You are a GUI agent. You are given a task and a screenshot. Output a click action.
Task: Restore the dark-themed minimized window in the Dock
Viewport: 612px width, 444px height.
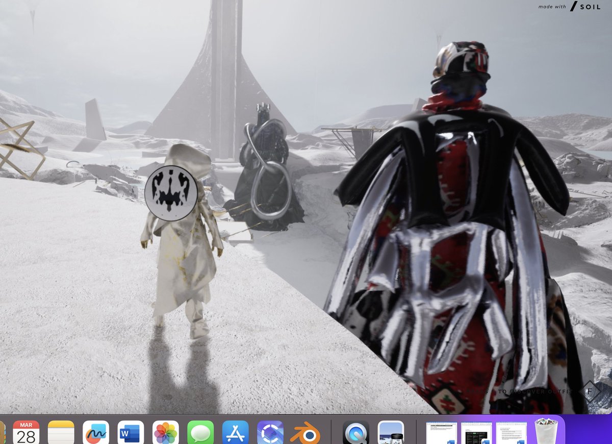(x=476, y=433)
